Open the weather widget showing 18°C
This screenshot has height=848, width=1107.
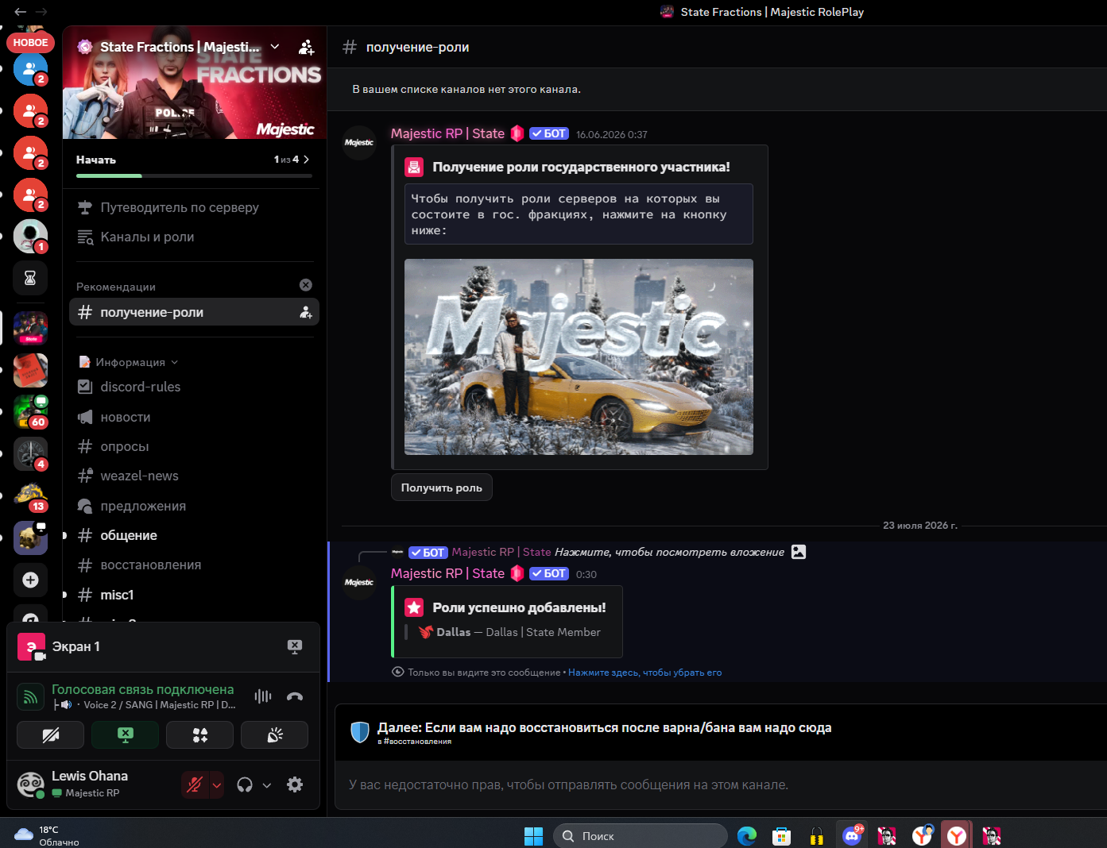click(47, 835)
